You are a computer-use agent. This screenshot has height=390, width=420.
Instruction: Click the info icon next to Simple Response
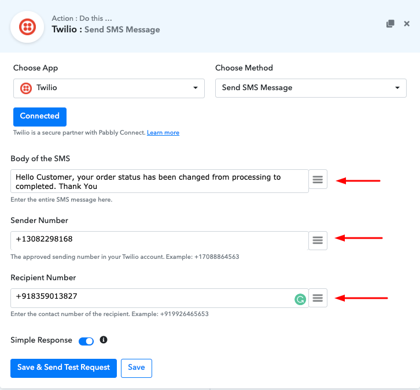click(x=104, y=340)
